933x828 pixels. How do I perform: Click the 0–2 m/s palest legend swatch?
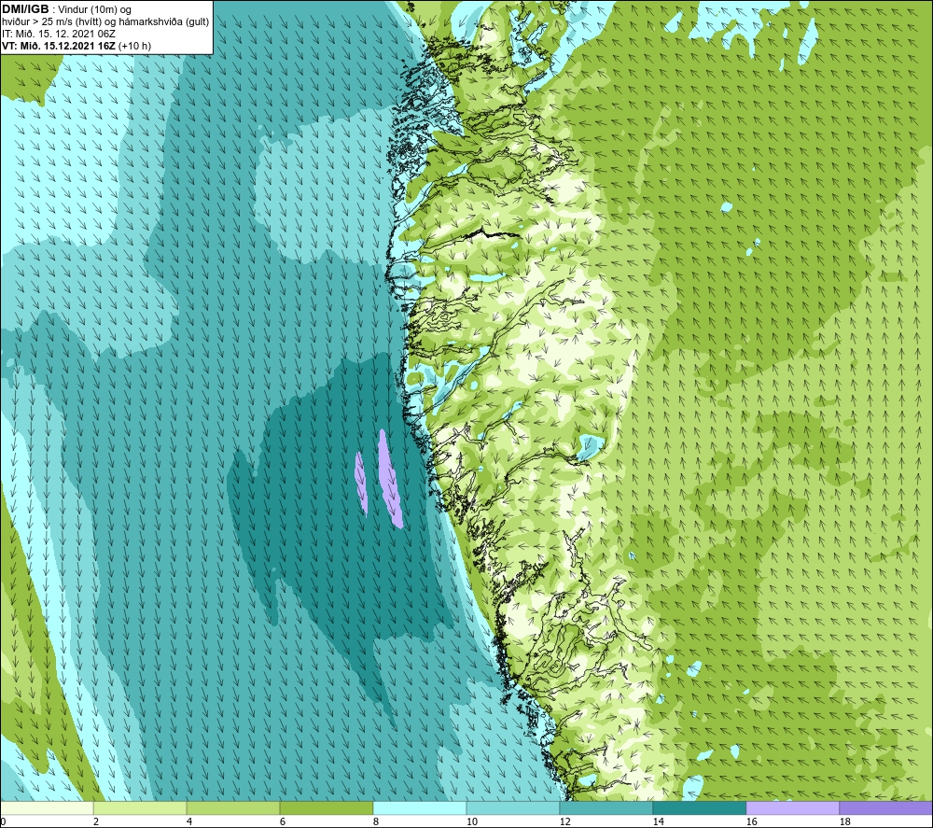[x=47, y=807]
